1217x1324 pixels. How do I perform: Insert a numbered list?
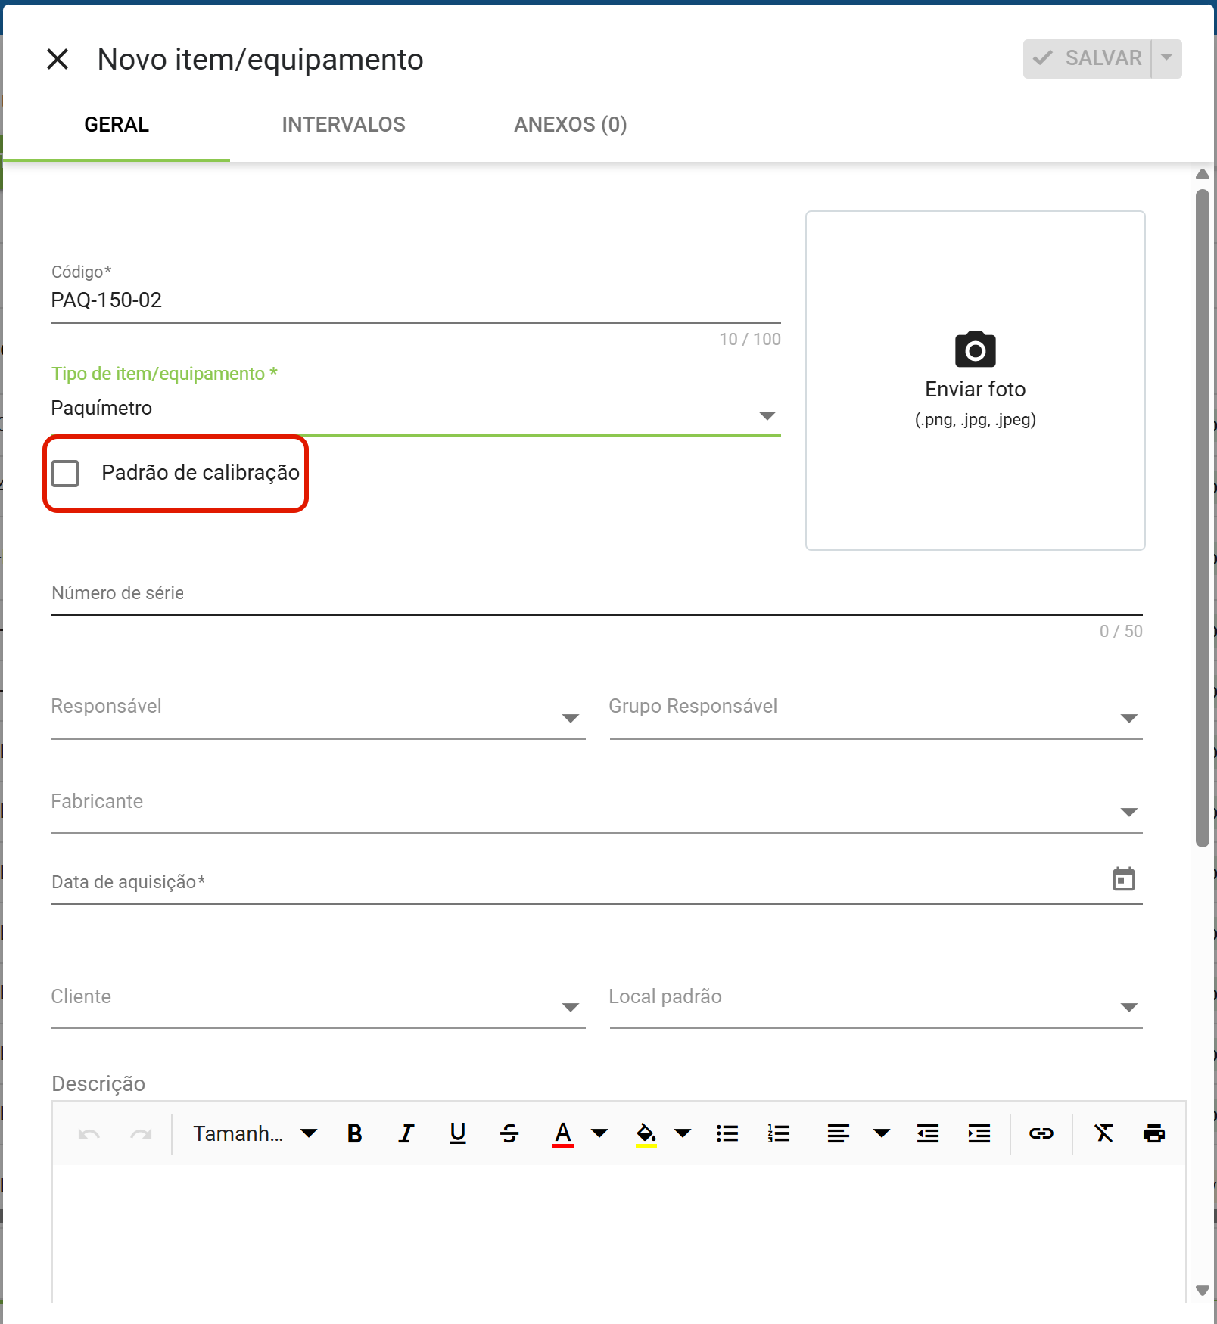[779, 1133]
